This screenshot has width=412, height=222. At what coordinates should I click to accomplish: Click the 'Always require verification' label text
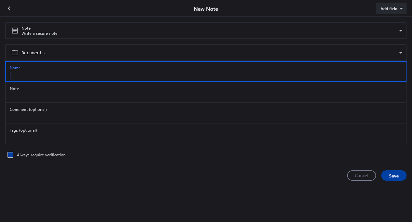(41, 155)
